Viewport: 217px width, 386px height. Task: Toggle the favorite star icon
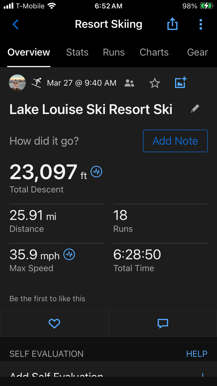[x=155, y=83]
